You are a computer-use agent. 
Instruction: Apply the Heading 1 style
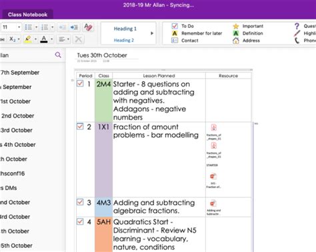coord(125,29)
